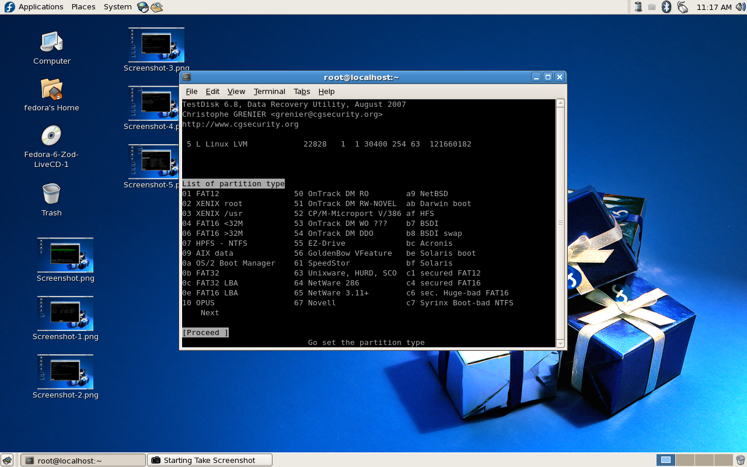Click the 11:17 AM clock
Viewport: 747px width, 467px height.
pyautogui.click(x=714, y=7)
